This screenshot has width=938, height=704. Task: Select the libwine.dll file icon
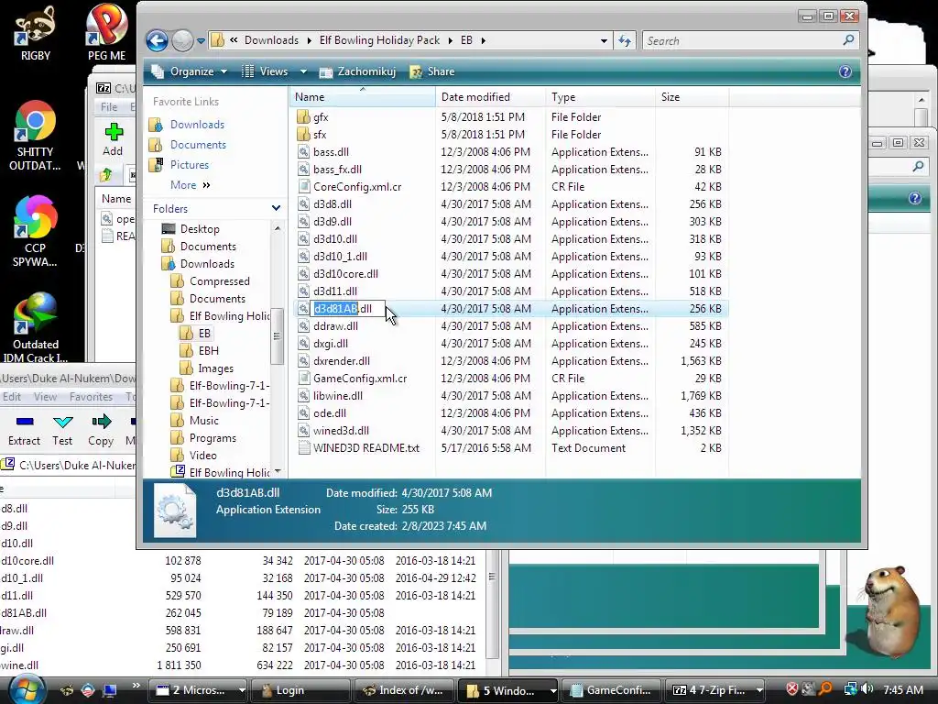click(x=303, y=396)
